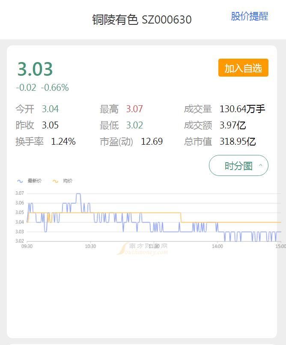Open the 股价提醒 price alert link

click(x=250, y=16)
